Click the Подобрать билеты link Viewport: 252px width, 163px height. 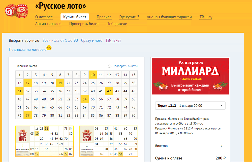(125, 66)
